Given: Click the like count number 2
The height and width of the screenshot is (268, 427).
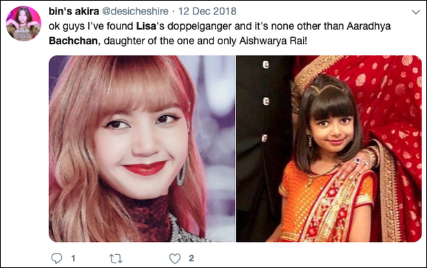Looking at the screenshot, I should pos(191,258).
